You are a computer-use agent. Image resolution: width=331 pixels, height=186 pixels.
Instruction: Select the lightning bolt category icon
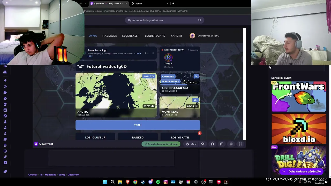(5, 81)
